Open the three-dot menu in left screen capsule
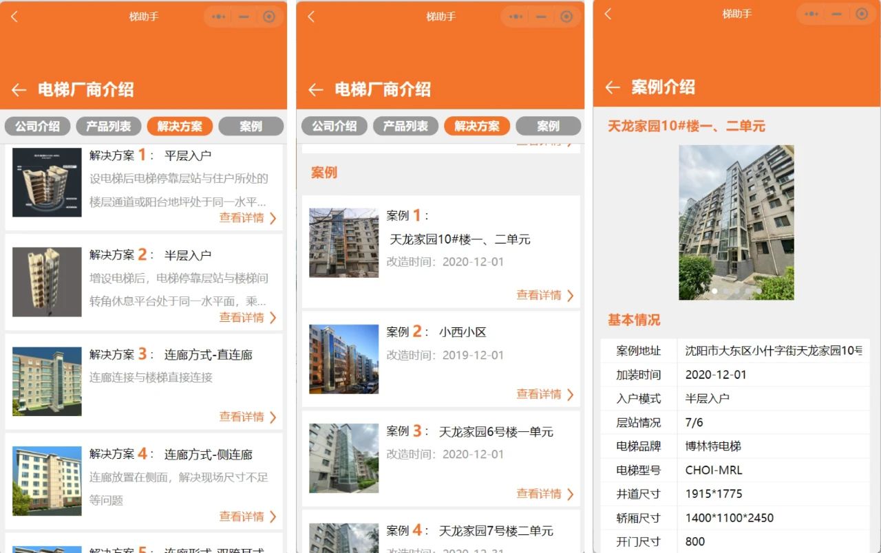Viewport: 881px width, 553px height. tap(219, 17)
